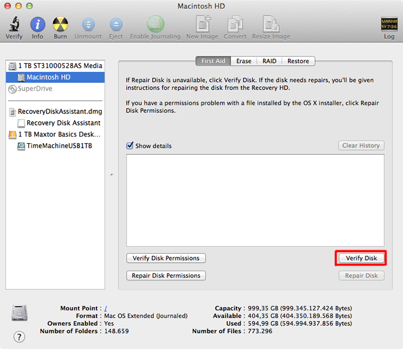Click the Owners Enabled value Yes
This screenshot has height=349, width=403.
[x=109, y=324]
